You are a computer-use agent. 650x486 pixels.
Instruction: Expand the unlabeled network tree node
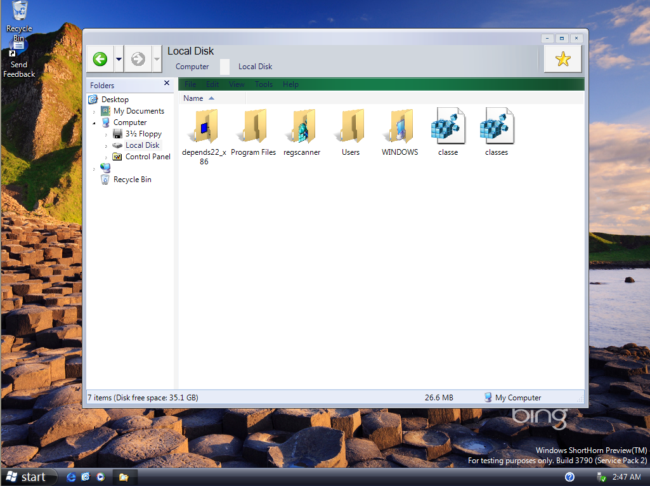coord(94,169)
